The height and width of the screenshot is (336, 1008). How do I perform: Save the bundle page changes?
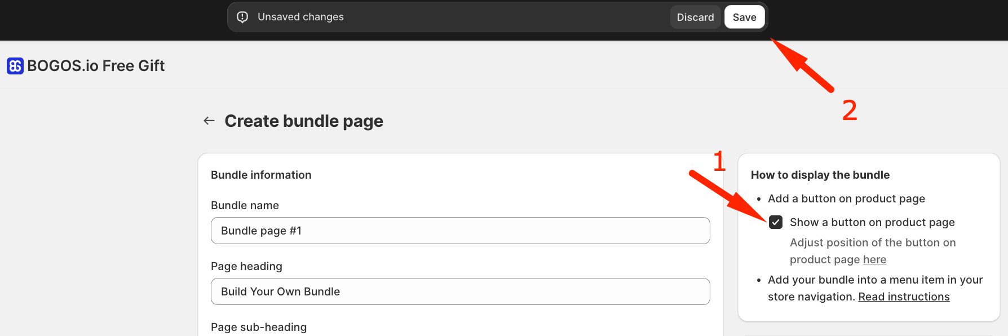[744, 17]
